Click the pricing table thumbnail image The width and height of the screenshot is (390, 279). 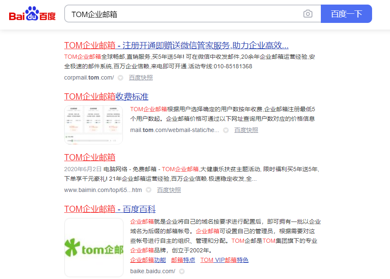point(94,125)
